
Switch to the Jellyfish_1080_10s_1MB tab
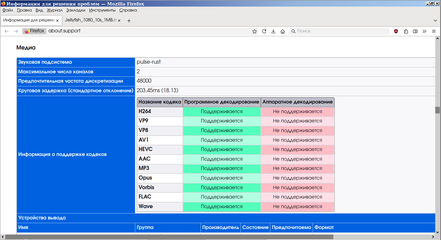(91, 20)
